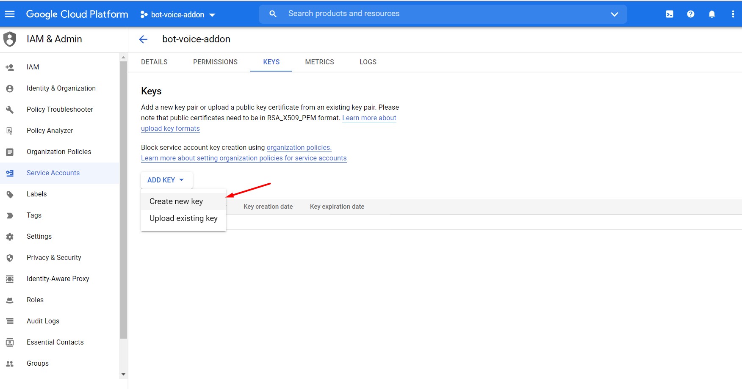This screenshot has height=389, width=742.
Task: Click the Identity & Organization icon
Action: pos(10,88)
